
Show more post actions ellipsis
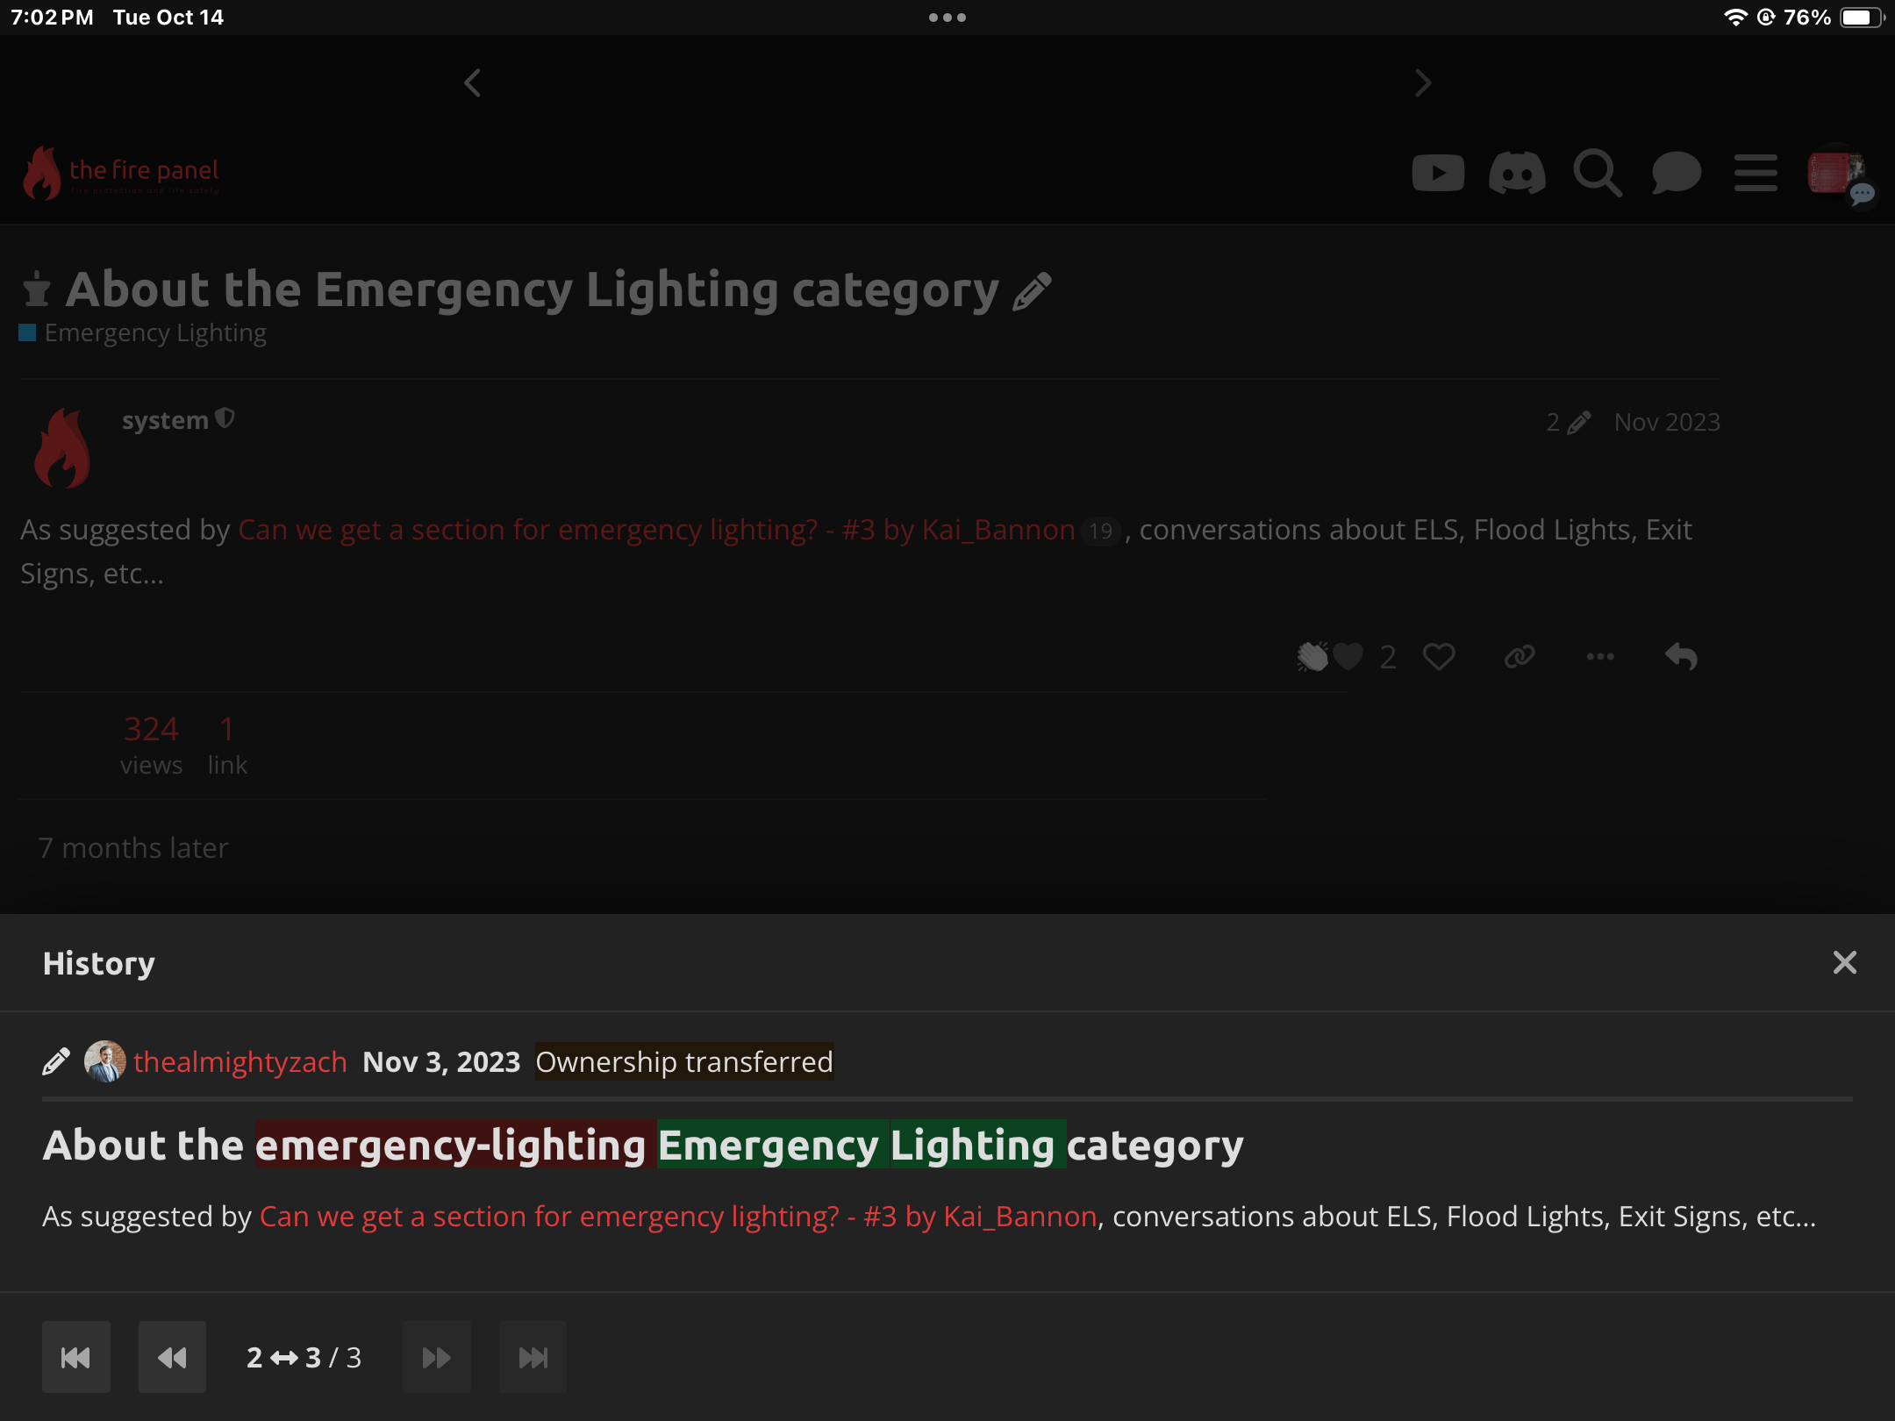coord(1600,656)
